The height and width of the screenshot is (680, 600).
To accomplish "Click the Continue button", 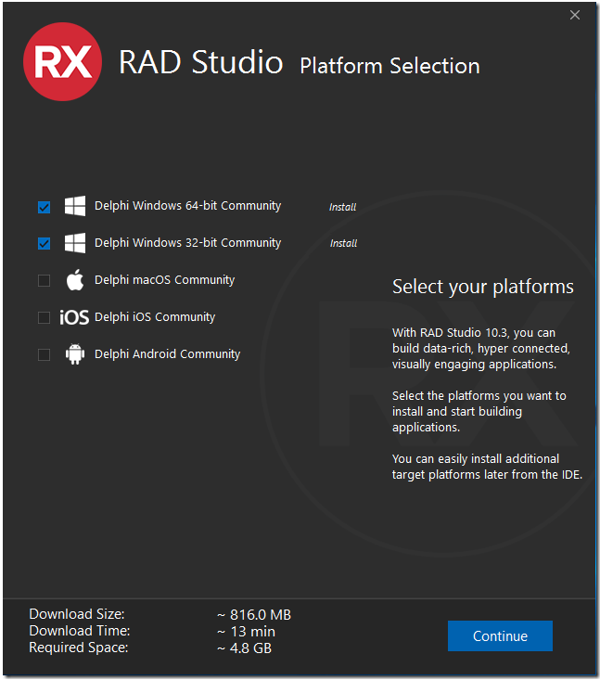I will [x=500, y=635].
